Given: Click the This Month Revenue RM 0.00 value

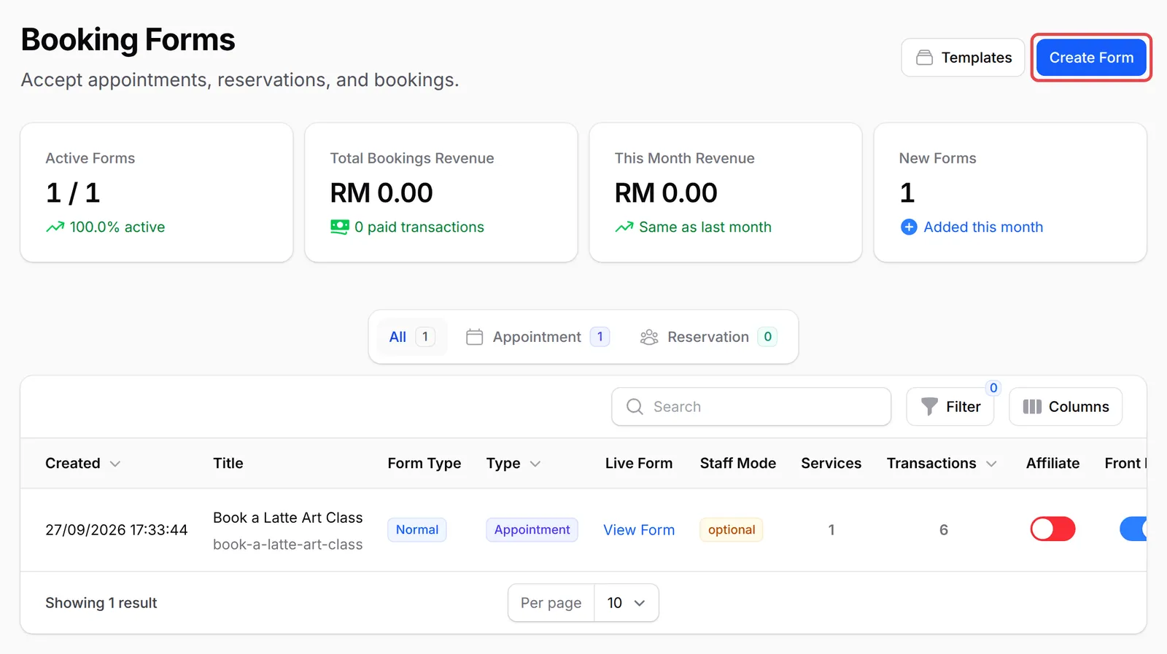Looking at the screenshot, I should tap(666, 193).
